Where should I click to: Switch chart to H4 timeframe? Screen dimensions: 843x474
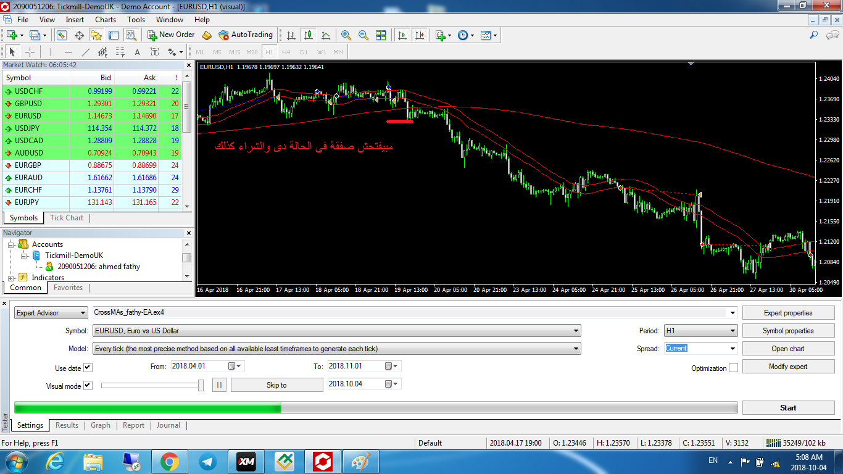286,52
